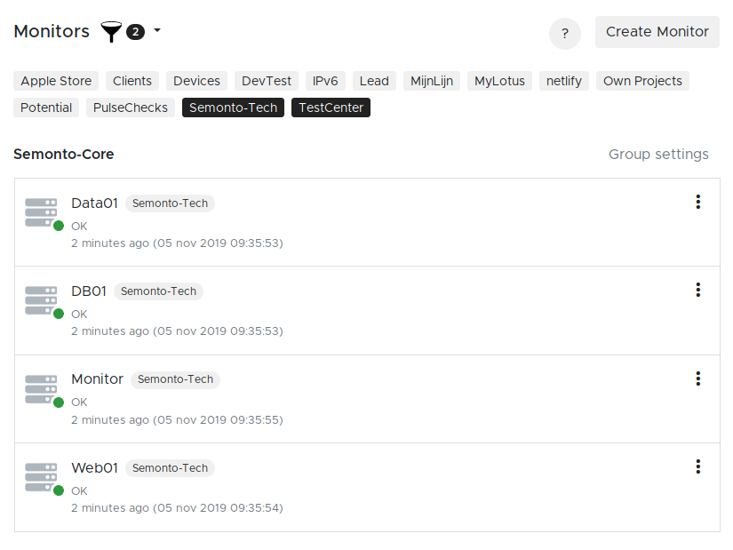
Task: Toggle the IPv6 filter tag
Action: pyautogui.click(x=325, y=81)
